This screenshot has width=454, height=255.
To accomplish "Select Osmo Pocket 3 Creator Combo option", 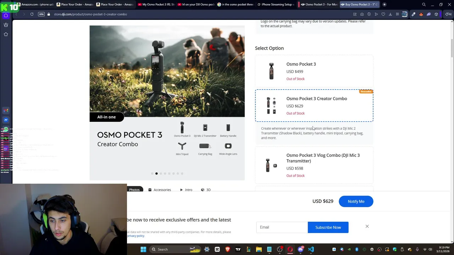I will pyautogui.click(x=314, y=106).
